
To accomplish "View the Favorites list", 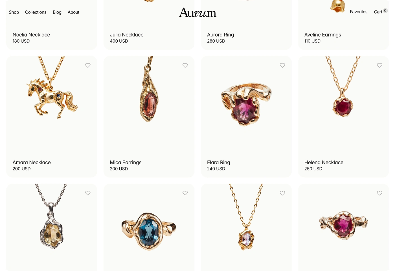I will pos(359,12).
